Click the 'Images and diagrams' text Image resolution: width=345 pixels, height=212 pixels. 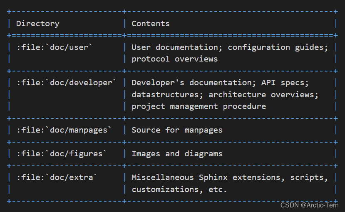(177, 154)
